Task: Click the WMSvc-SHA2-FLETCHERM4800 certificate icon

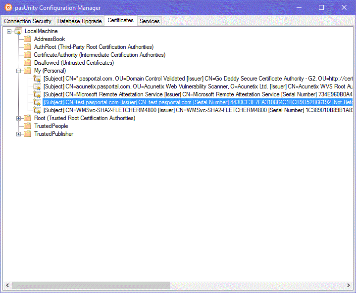Action: pos(37,110)
